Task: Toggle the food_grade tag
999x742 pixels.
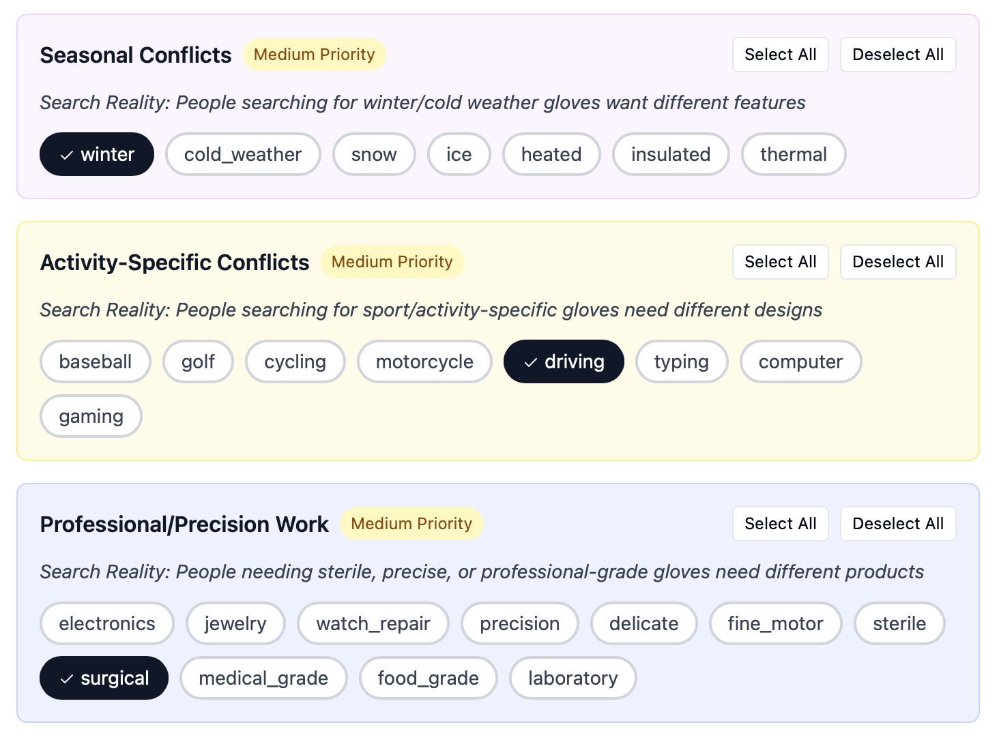Action: (429, 678)
